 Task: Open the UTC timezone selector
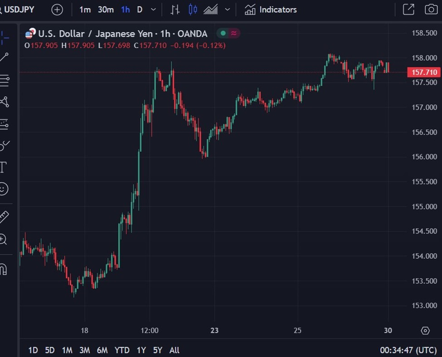pos(408,350)
